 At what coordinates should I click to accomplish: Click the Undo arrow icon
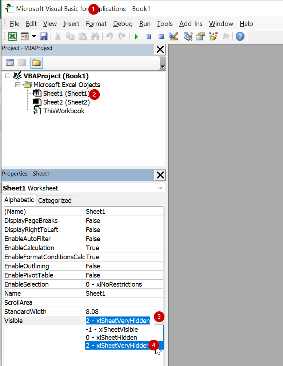tap(109, 36)
